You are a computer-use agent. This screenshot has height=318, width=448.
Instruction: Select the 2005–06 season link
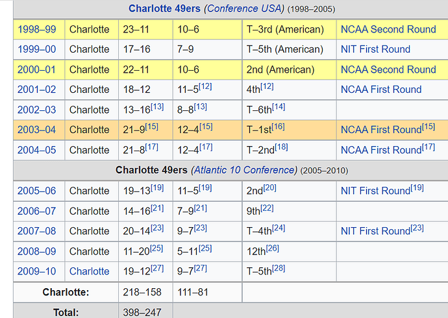pyautogui.click(x=37, y=191)
